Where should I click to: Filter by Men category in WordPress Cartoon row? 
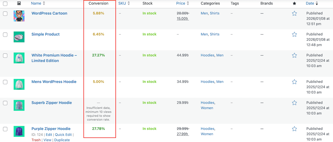click(x=204, y=13)
